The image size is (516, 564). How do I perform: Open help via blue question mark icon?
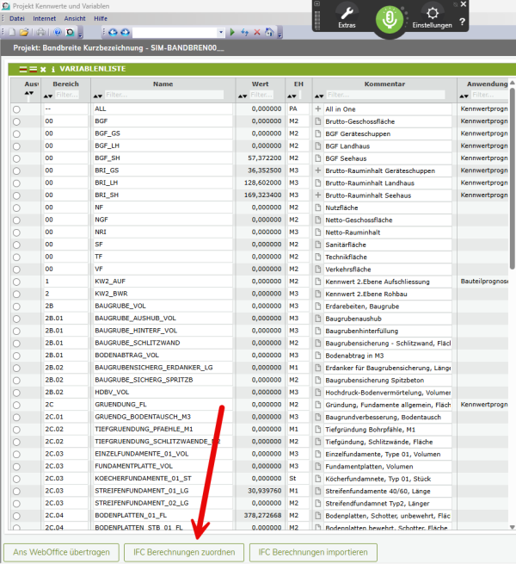(58, 32)
